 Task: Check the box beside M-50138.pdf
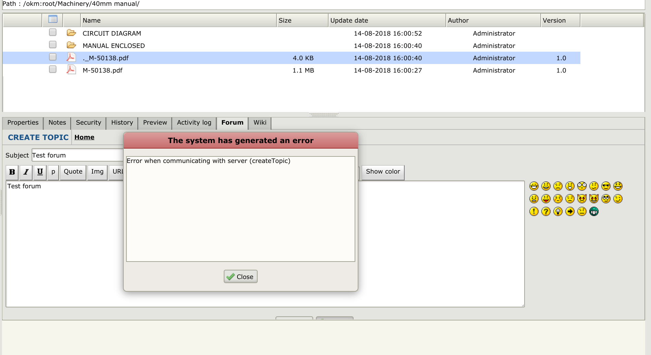52,69
